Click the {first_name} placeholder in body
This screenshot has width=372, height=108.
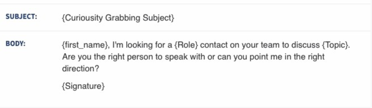click(85, 45)
